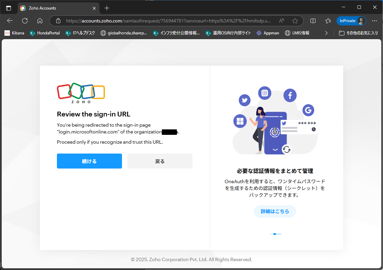Click the Google icon in illustration
The width and height of the screenshot is (383, 270).
308,110
